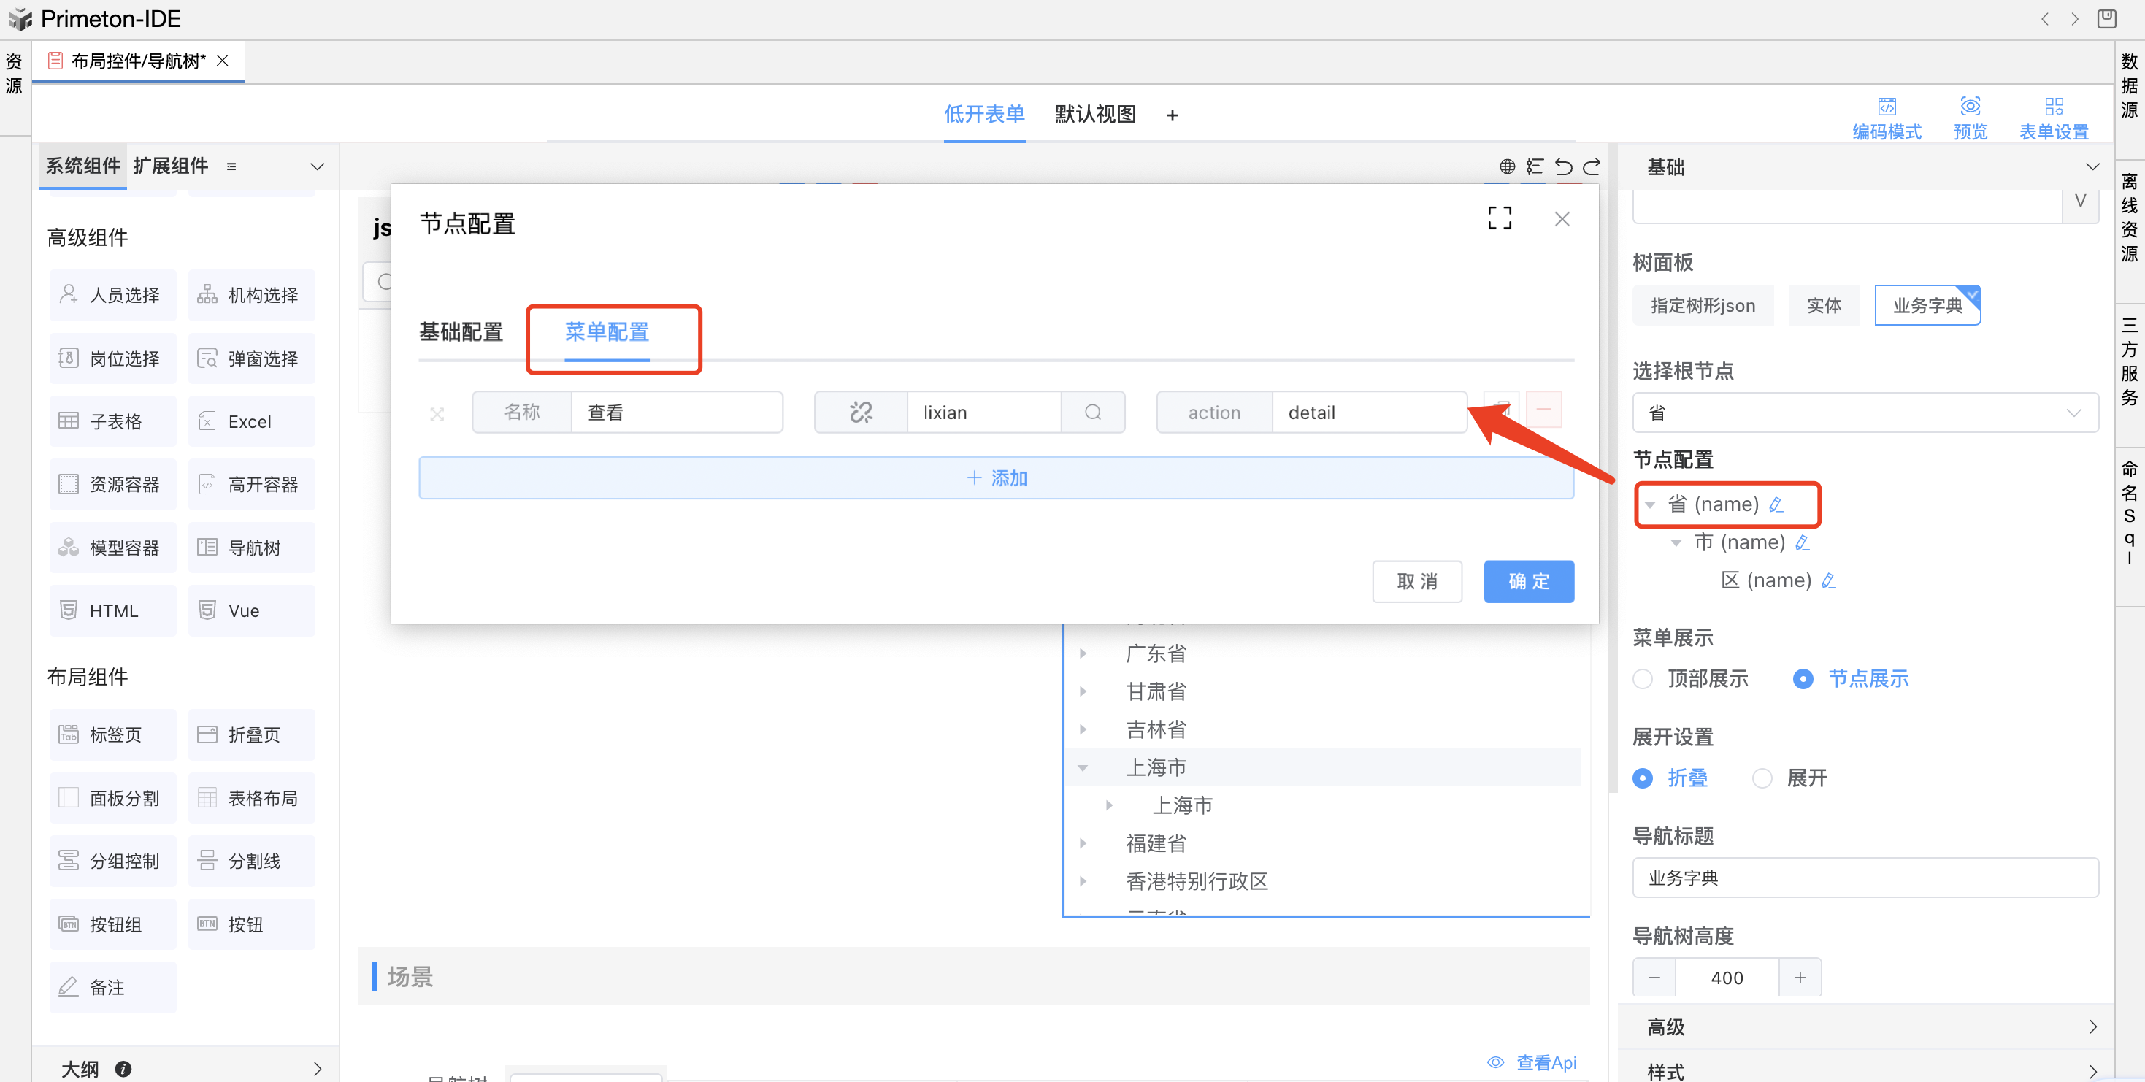2145x1082 pixels.
Task: Open 表单设置 form settings icon
Action: click(x=2054, y=107)
